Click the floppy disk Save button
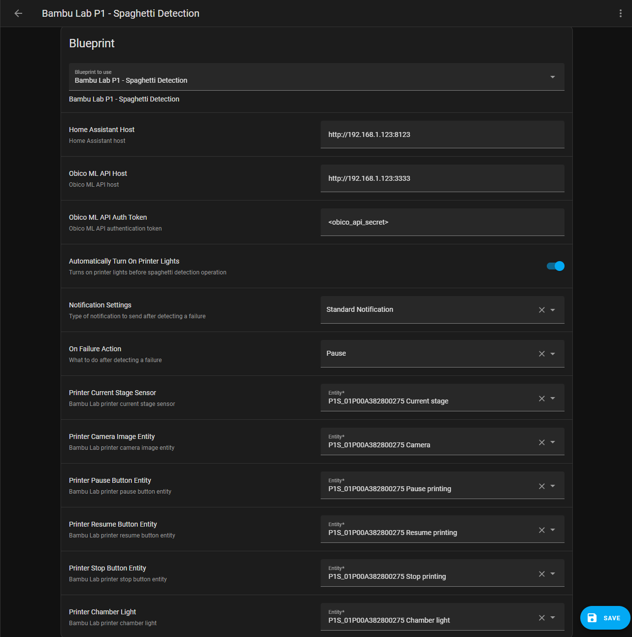Screen dimensions: 632x637 (x=605, y=618)
